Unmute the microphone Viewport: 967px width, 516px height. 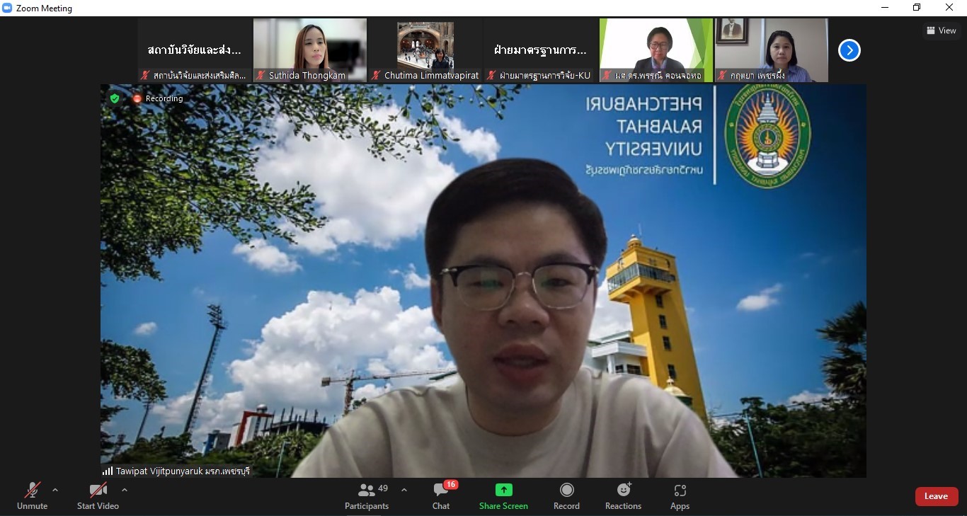point(32,495)
